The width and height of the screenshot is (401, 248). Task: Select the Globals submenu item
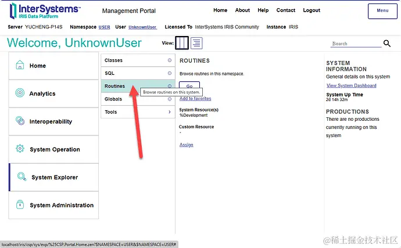click(138, 99)
